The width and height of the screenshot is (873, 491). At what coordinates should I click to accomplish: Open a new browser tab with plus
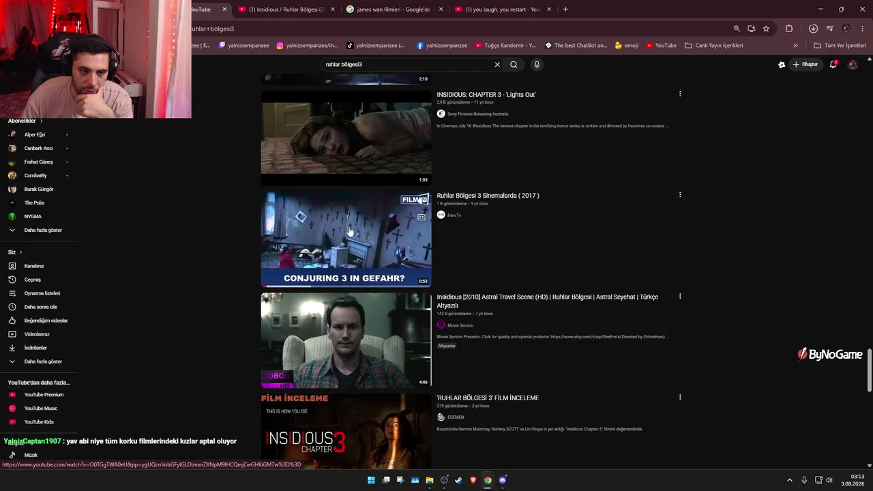pos(565,10)
